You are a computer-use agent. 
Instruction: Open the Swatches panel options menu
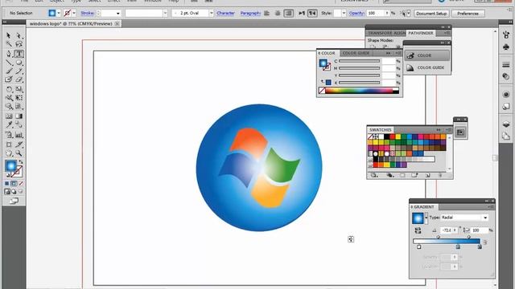pos(449,130)
